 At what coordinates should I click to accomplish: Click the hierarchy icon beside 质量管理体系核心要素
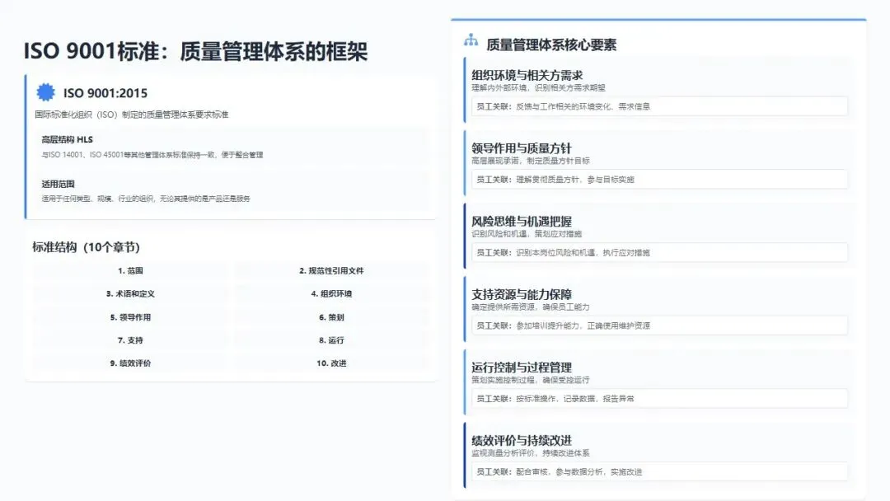pos(471,40)
